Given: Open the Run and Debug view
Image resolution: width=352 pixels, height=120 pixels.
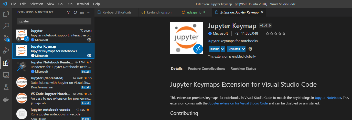Looking at the screenshot, I should click(6, 50).
